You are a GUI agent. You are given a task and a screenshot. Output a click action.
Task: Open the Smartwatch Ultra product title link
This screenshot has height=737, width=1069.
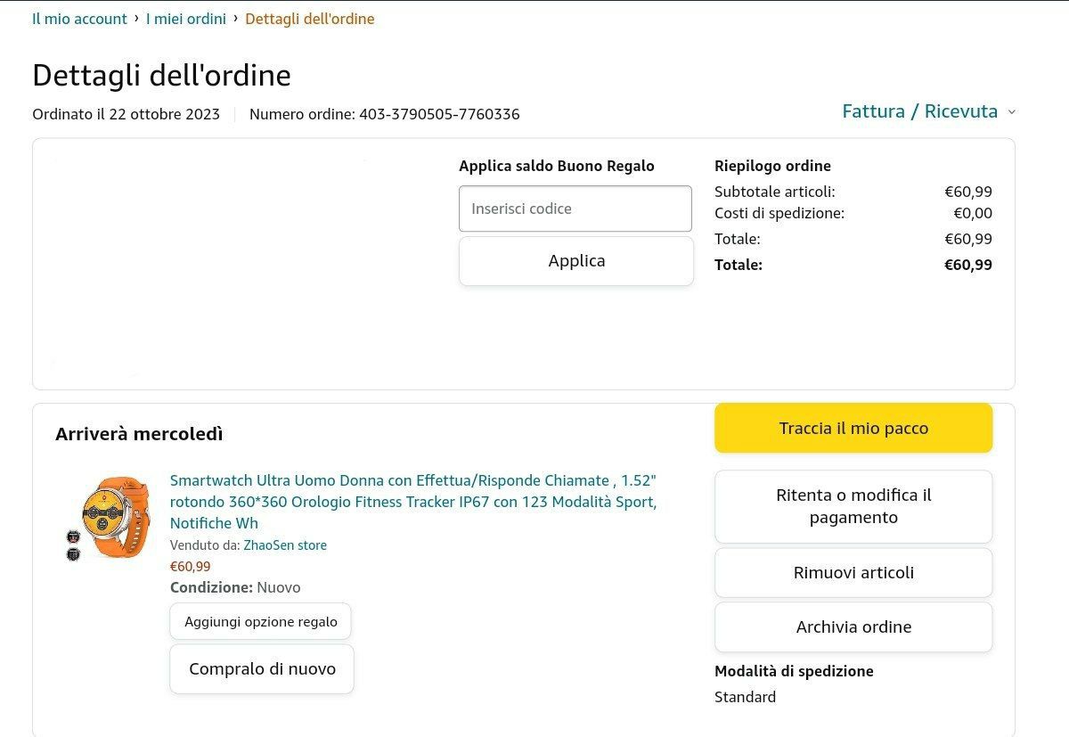(x=413, y=501)
